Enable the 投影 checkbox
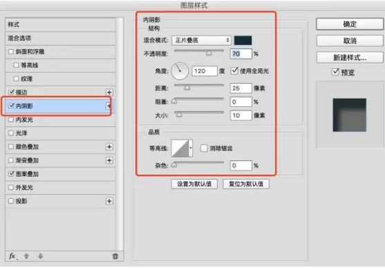This screenshot has width=385, height=268. [11, 201]
